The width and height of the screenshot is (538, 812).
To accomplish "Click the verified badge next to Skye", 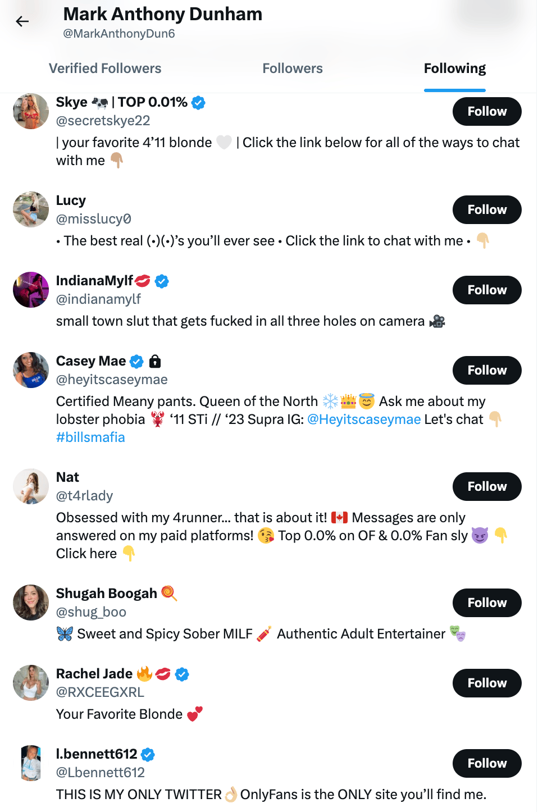I will pyautogui.click(x=198, y=103).
